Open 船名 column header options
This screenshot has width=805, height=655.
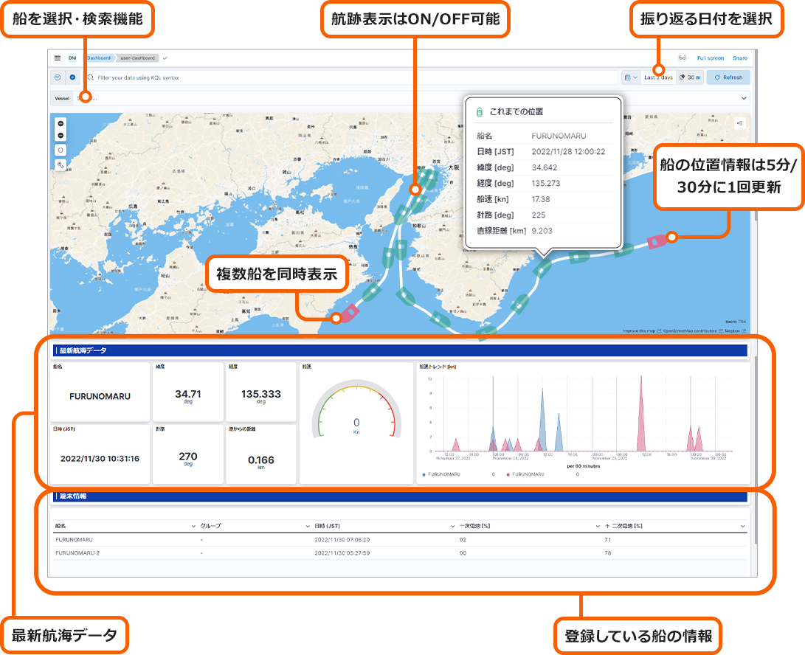point(193,526)
